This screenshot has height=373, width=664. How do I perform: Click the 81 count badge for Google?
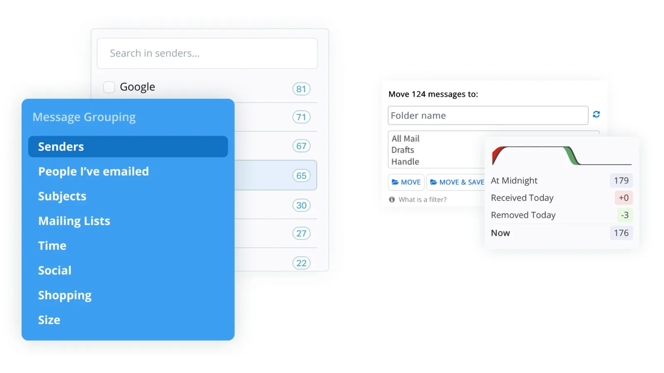click(x=301, y=89)
